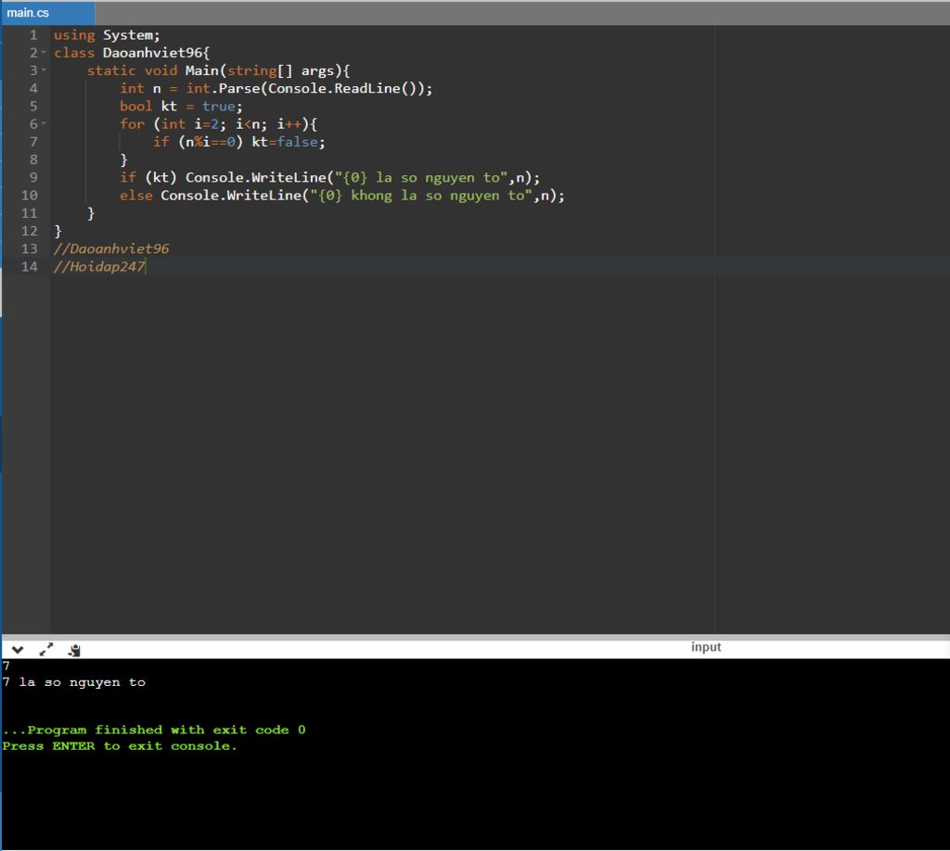Click line number 9 in the gutter
Screen dimensions: 950x851
point(33,177)
